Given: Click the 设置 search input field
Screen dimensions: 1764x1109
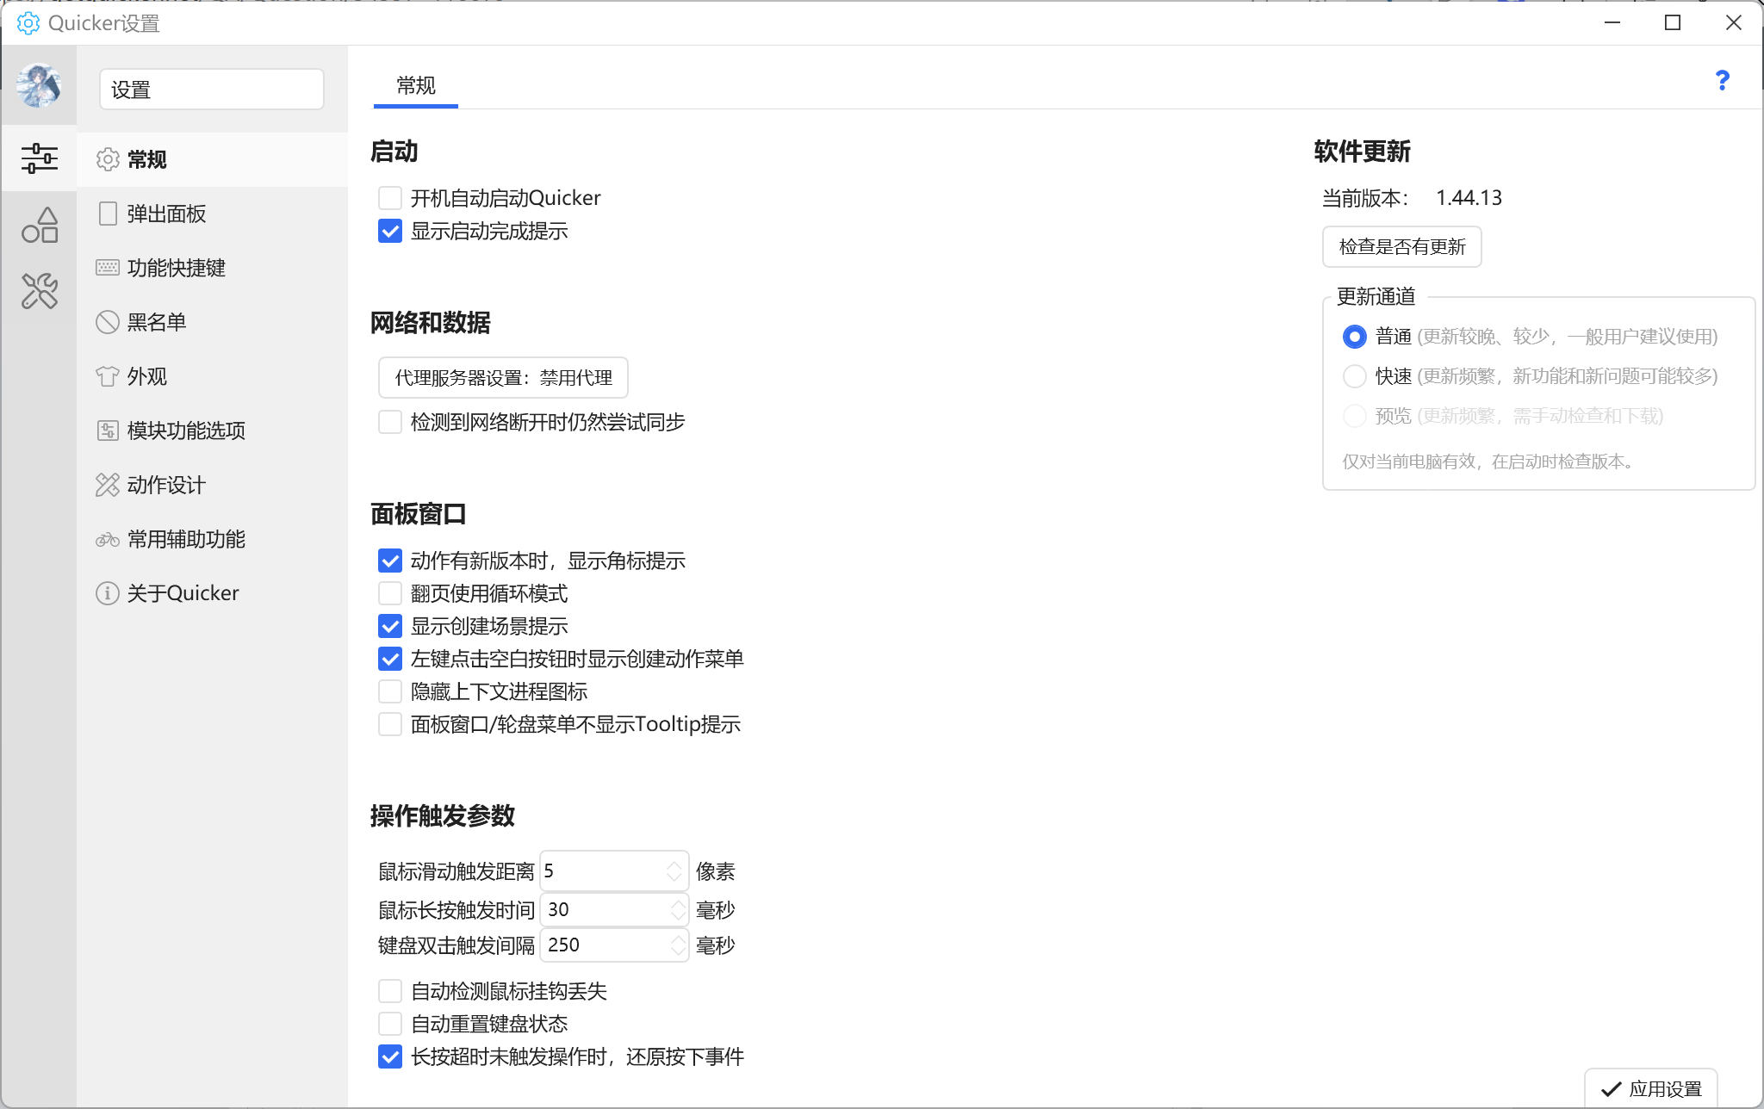Looking at the screenshot, I should [x=212, y=90].
